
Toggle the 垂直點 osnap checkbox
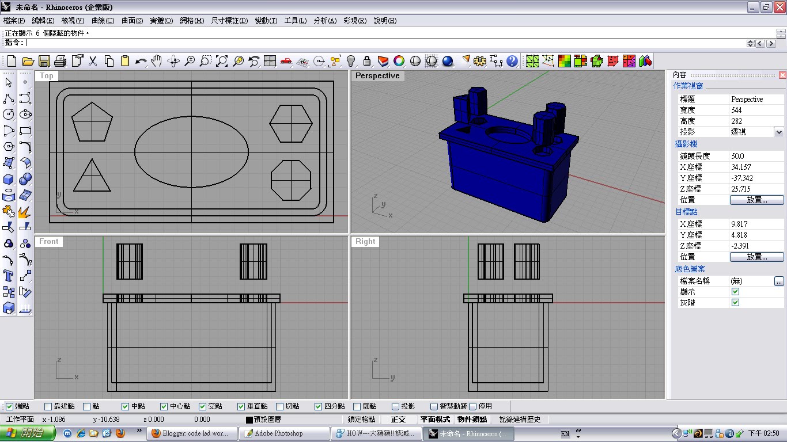click(241, 406)
